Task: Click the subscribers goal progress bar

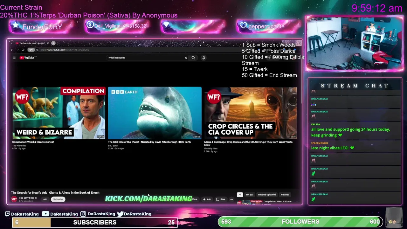Action: point(95,222)
